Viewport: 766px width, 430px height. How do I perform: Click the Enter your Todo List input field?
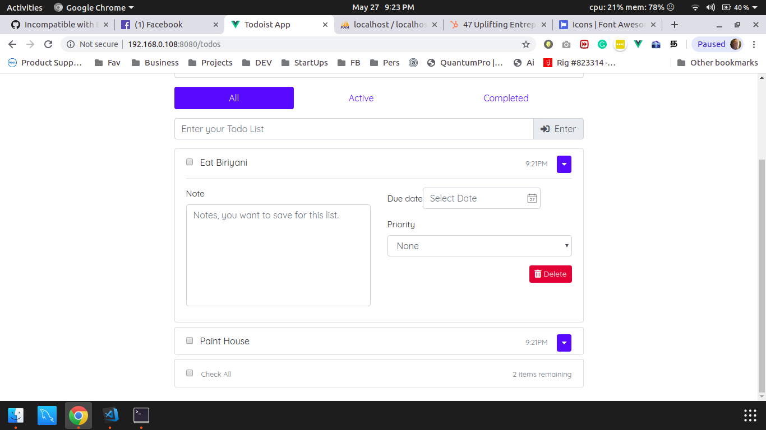tap(353, 129)
